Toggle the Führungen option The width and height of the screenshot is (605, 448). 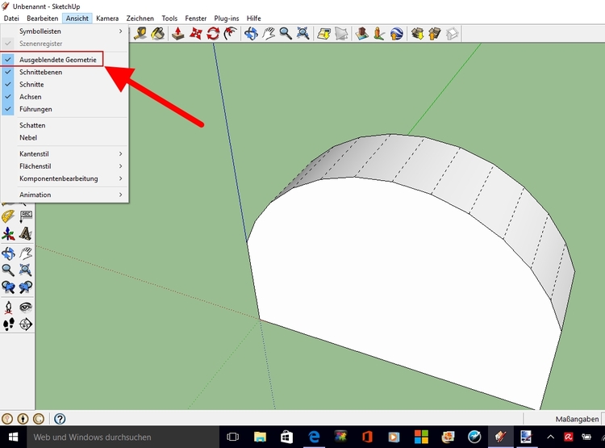coord(64,109)
